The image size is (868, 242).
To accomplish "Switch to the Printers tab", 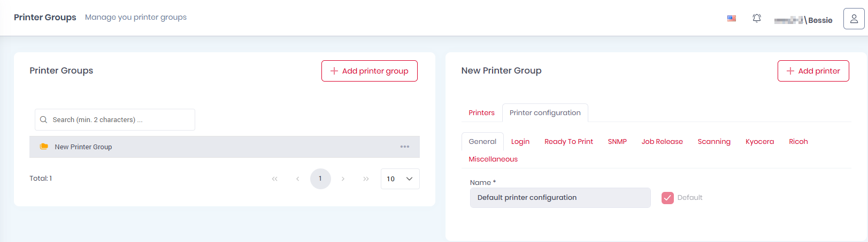I will (x=481, y=113).
